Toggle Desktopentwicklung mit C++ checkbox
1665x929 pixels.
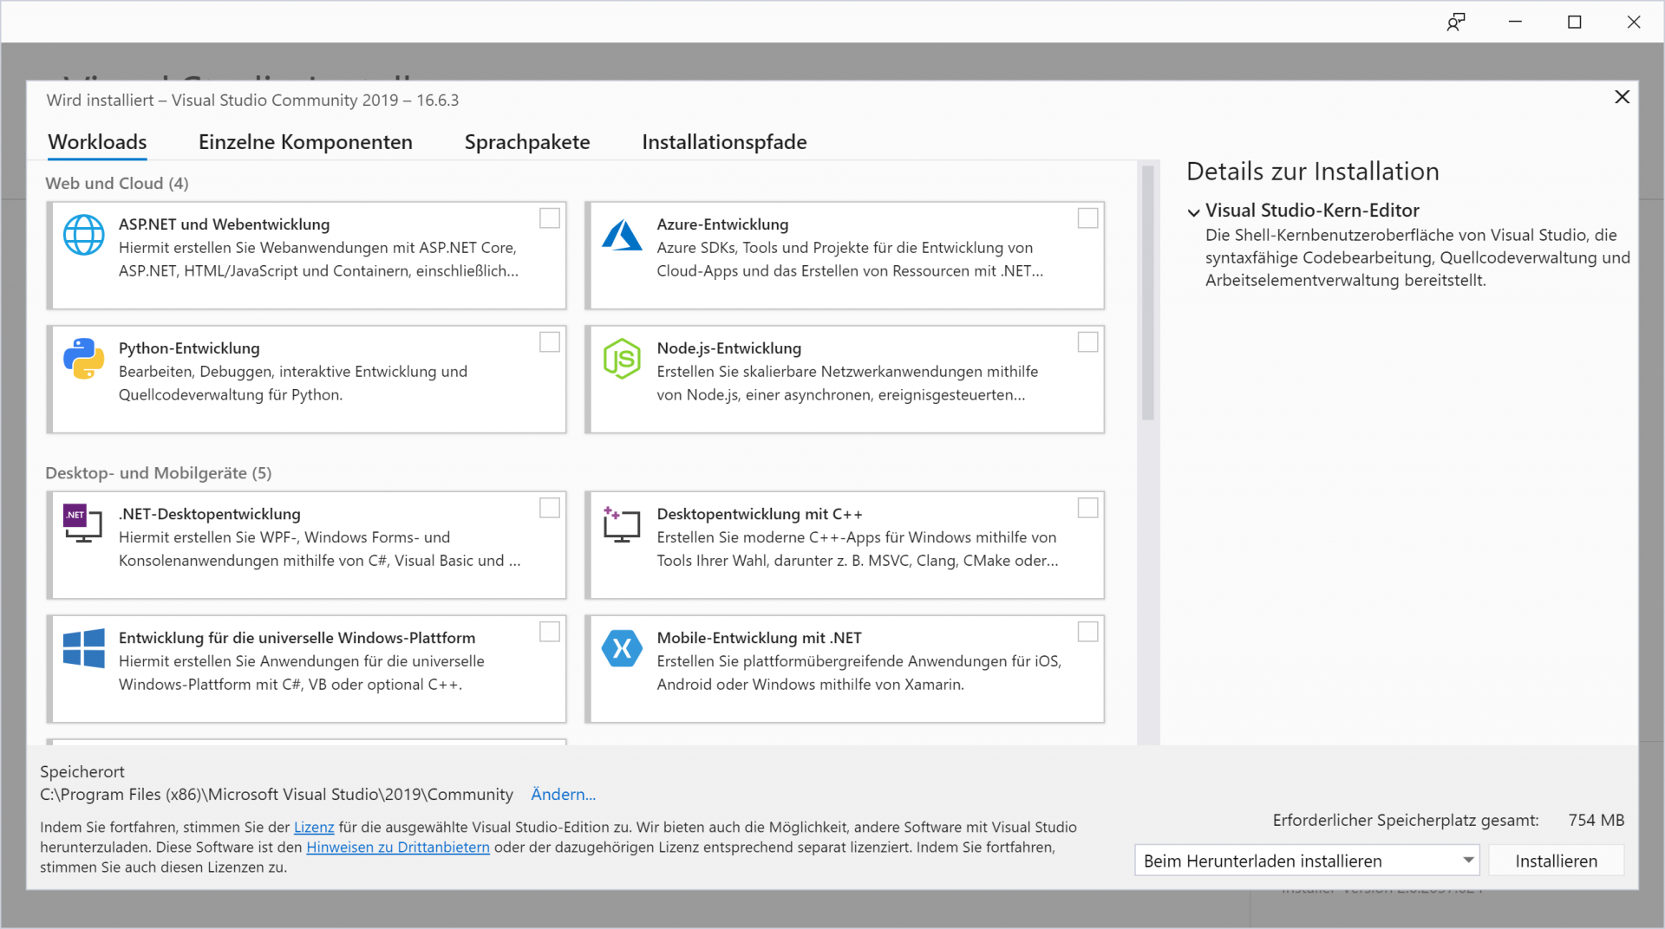tap(1087, 508)
